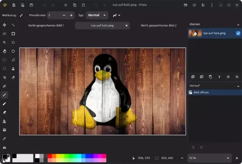The height and width of the screenshot is (164, 242).
Task: Swap primary and secondary colors
Action: (x=9, y=155)
